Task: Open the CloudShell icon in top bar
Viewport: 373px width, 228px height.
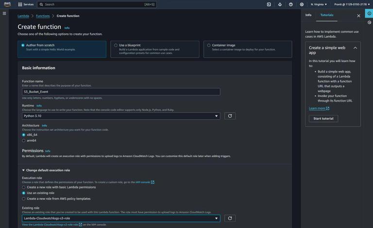Action: pyautogui.click(x=269, y=4)
